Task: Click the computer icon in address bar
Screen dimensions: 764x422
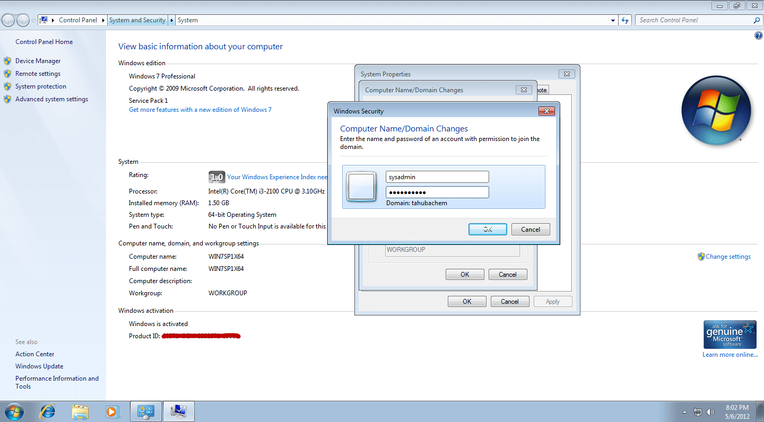Action: (x=44, y=20)
